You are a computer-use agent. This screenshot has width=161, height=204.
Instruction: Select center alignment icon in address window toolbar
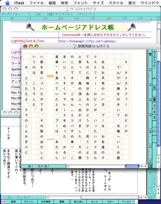pos(57,14)
